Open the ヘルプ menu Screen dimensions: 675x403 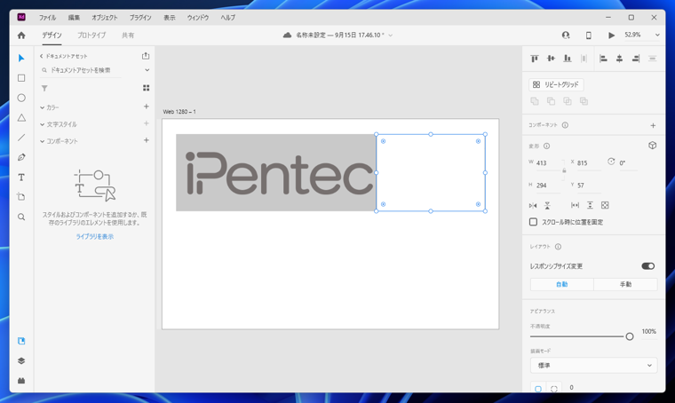coord(227,18)
